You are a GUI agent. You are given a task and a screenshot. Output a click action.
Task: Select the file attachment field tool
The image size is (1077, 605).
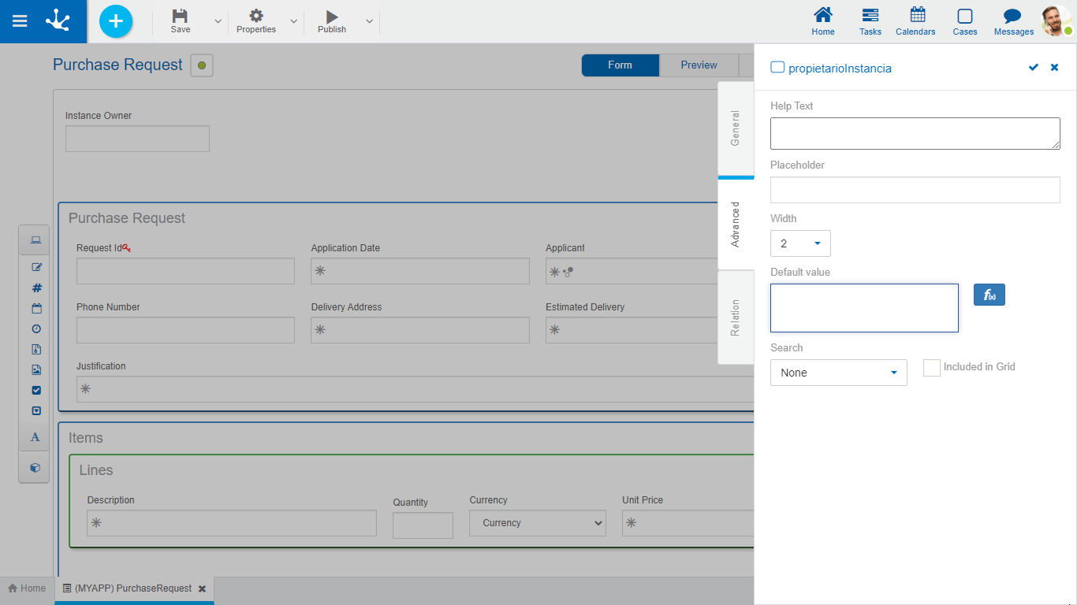(35, 349)
